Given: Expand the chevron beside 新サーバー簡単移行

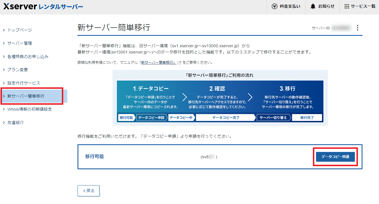Looking at the screenshot, I should [4, 96].
